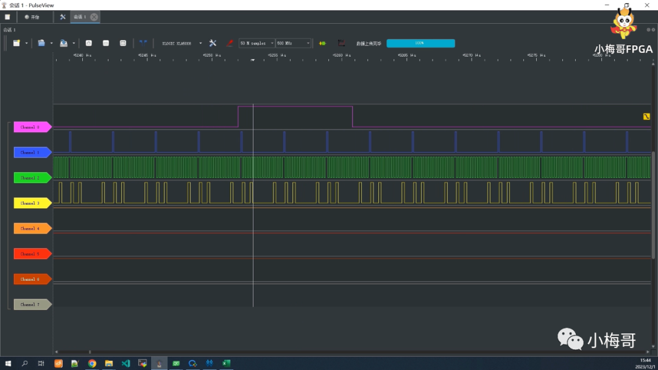Click the Save capture icon
Screen dimensions: 658x370
pos(63,43)
